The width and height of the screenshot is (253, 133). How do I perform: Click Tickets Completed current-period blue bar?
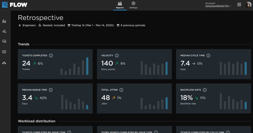tap(87, 66)
